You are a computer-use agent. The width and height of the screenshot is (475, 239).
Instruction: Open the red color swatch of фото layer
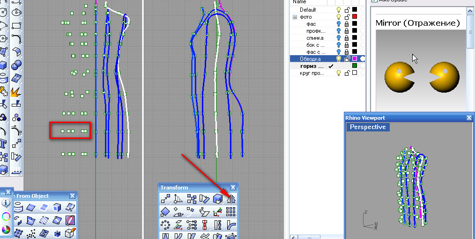pos(355,17)
